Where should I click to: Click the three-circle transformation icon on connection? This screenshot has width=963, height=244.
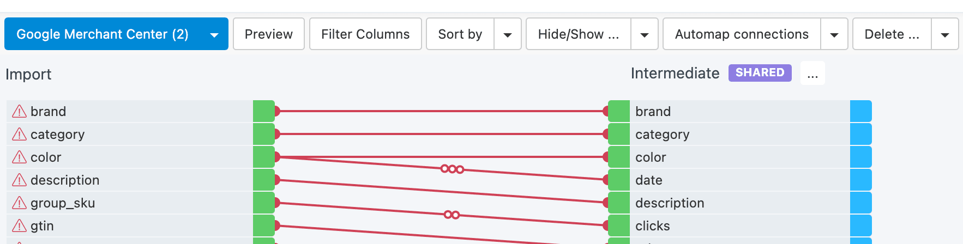[x=452, y=169]
